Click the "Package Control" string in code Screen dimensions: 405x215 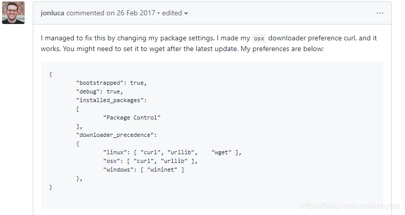132,117
